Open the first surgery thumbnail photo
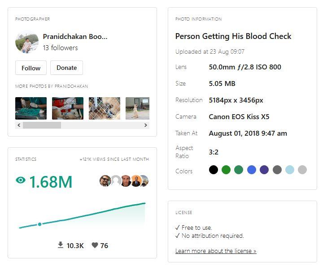 pyautogui.click(x=31, y=108)
